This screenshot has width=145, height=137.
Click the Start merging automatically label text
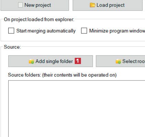[46, 31]
